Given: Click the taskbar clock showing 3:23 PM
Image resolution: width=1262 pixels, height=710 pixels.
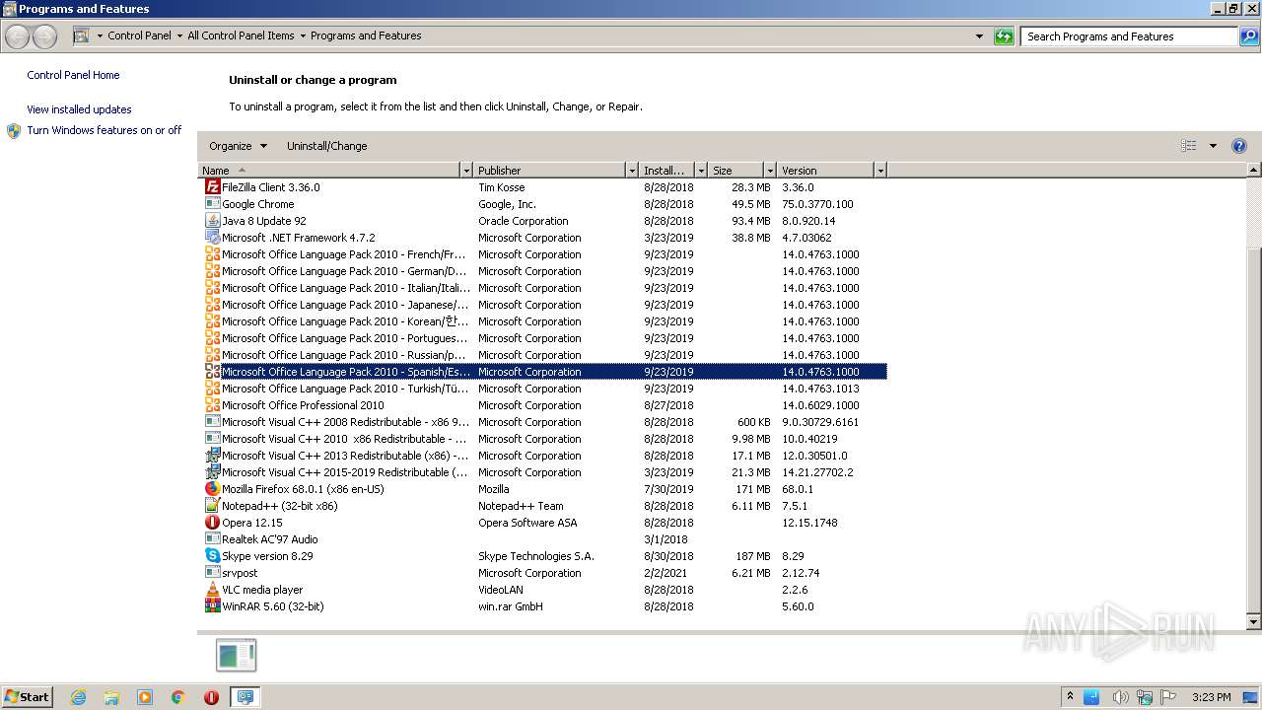Looking at the screenshot, I should coord(1211,697).
